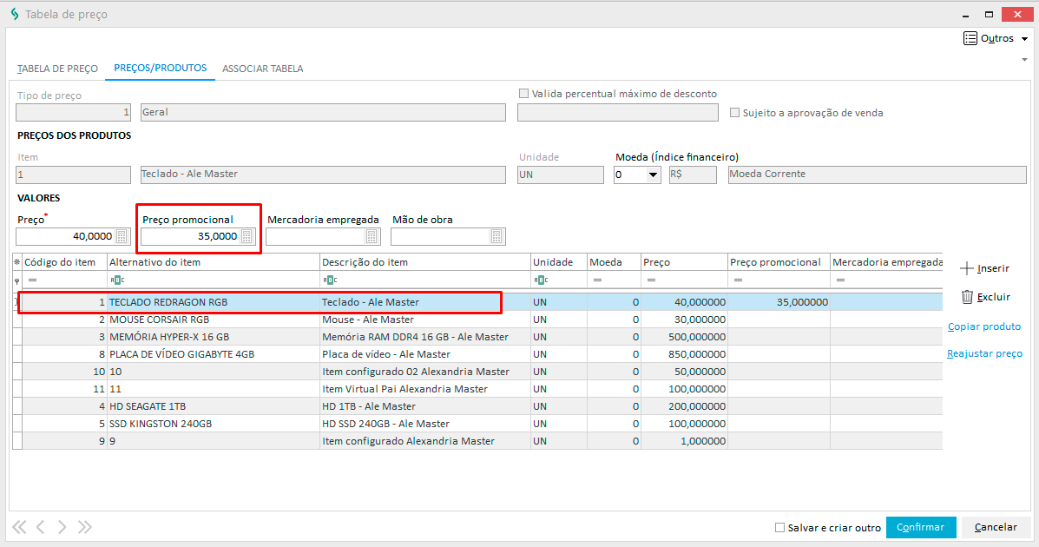The width and height of the screenshot is (1039, 547).
Task: Open calculator icon in Preço field
Action: [x=122, y=236]
